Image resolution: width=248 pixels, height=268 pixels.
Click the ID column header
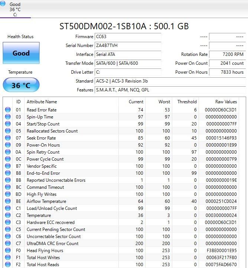[18, 102]
